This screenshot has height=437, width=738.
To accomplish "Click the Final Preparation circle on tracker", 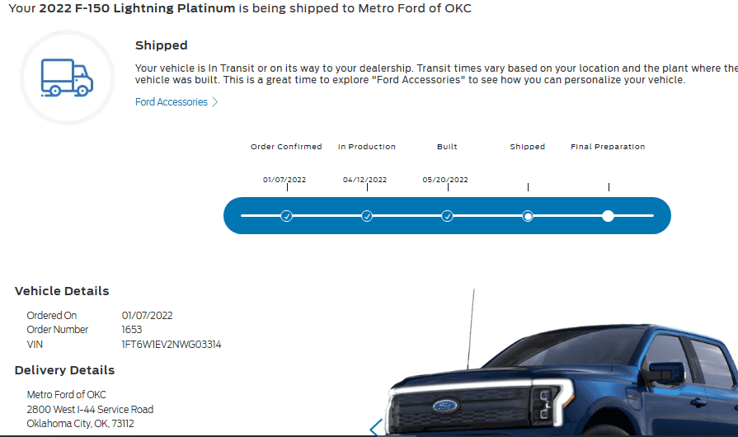I will click(x=608, y=216).
